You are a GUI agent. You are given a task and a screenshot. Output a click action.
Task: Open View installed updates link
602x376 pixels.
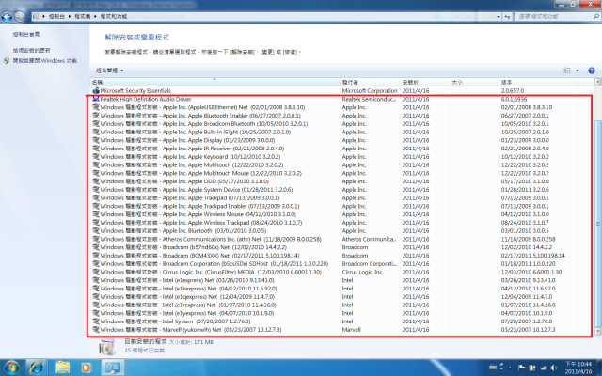point(31,50)
